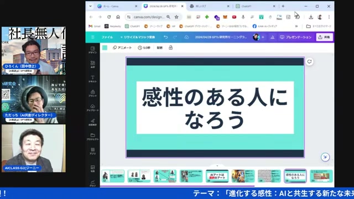The width and height of the screenshot is (354, 199).
Task: Click the Presentation (プレゼンテーション) button
Action: (295, 37)
